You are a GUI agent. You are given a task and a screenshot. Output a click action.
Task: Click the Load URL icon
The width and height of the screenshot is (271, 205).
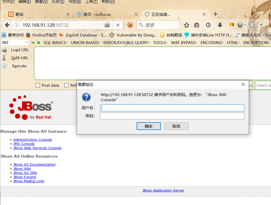[x=4, y=50]
